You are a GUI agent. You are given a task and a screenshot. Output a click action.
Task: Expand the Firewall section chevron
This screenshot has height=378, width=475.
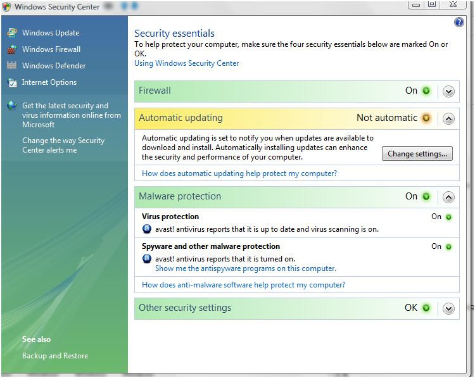coord(448,91)
